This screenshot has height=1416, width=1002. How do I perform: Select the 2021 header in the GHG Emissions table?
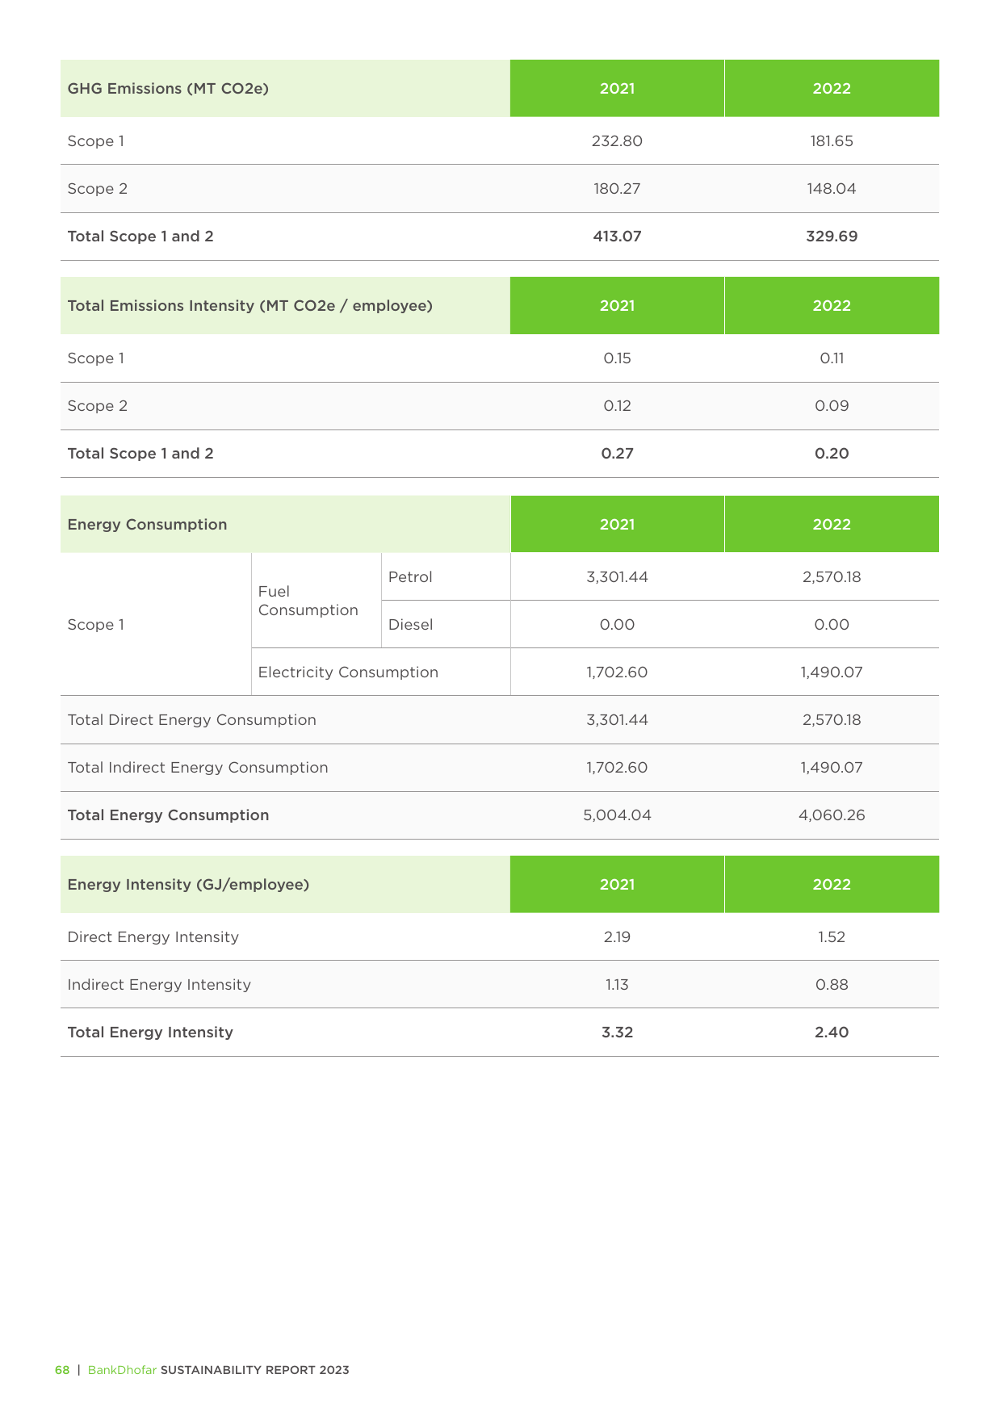pyautogui.click(x=617, y=89)
